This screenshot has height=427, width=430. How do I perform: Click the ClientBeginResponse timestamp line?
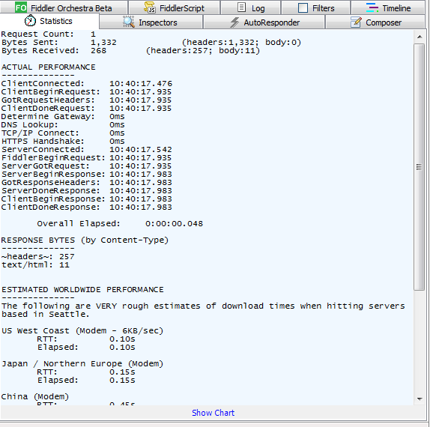point(87,199)
